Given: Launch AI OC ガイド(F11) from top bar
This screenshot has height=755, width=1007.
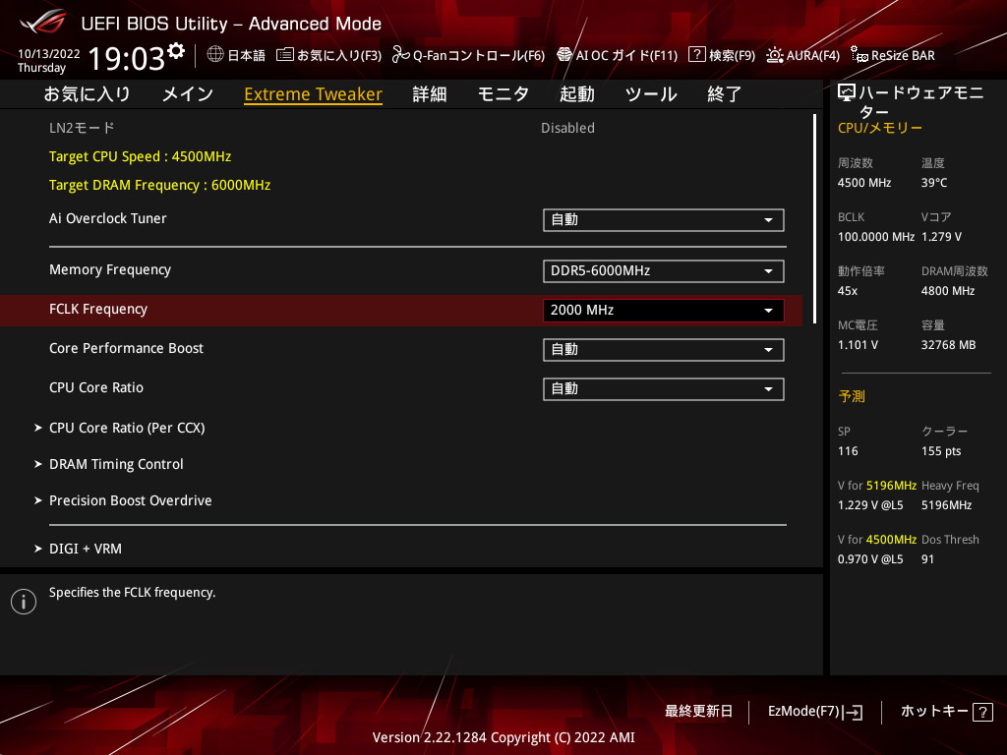Looking at the screenshot, I should tap(564, 55).
